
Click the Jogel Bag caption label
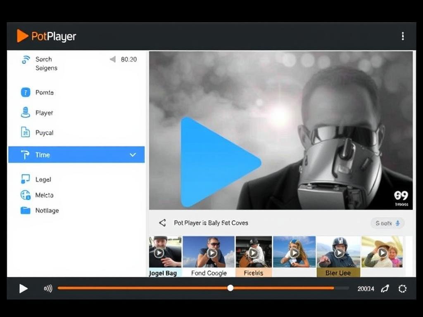(x=163, y=273)
